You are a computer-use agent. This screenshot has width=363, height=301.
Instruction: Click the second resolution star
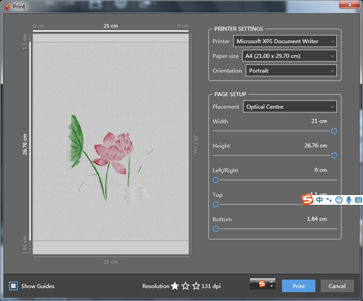(186, 286)
